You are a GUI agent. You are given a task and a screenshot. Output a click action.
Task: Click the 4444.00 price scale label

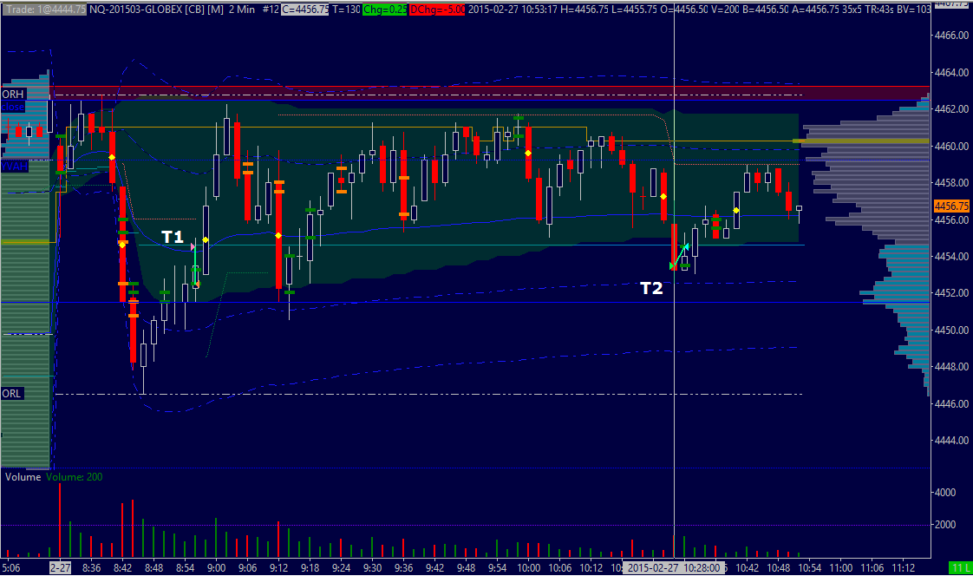(x=952, y=441)
